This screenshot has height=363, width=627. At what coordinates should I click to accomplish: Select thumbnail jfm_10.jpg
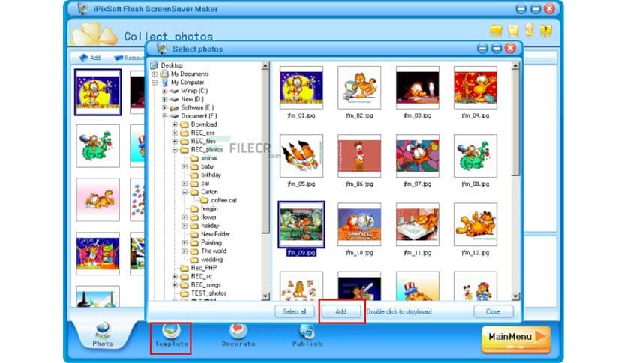[x=359, y=224]
